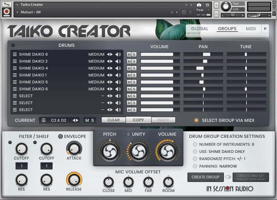Click first Cutoff value field
Viewport: 277px width, 200px height.
22,166
